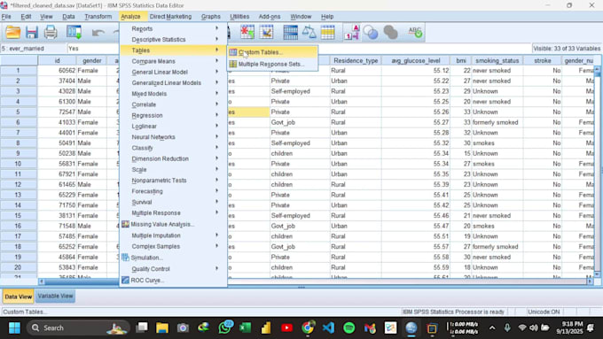Expand the Reports submenu
Viewport: 603px width, 339px height.
coord(173,29)
